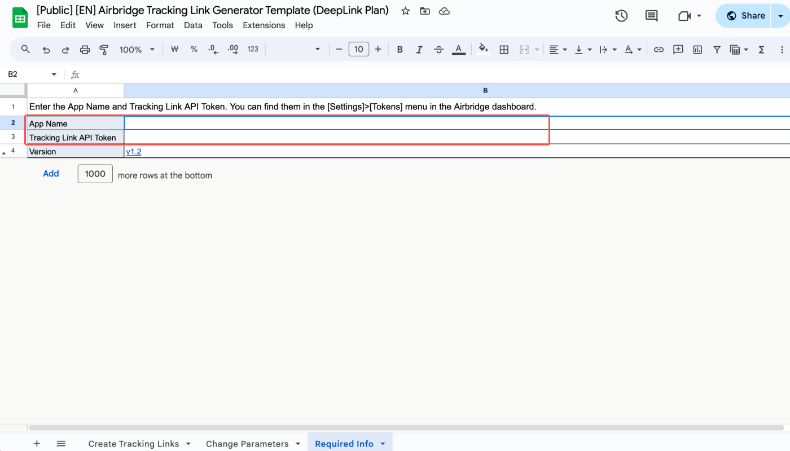Screen dimensions: 790x451
Task: Open the functions sigma icon
Action: (x=761, y=50)
